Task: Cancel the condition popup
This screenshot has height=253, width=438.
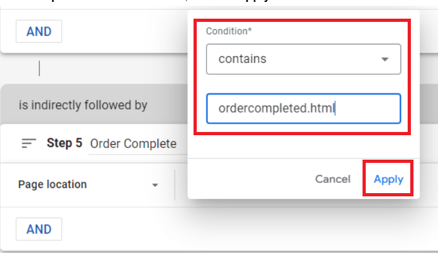Action: [x=333, y=179]
